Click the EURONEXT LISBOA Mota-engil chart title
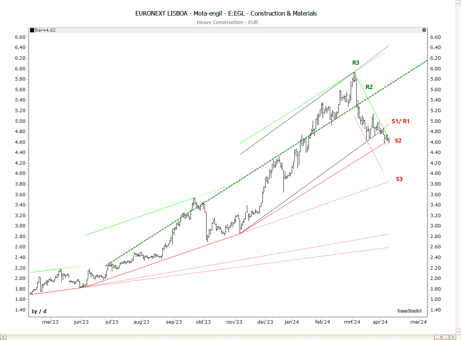The image size is (461, 340). [226, 13]
